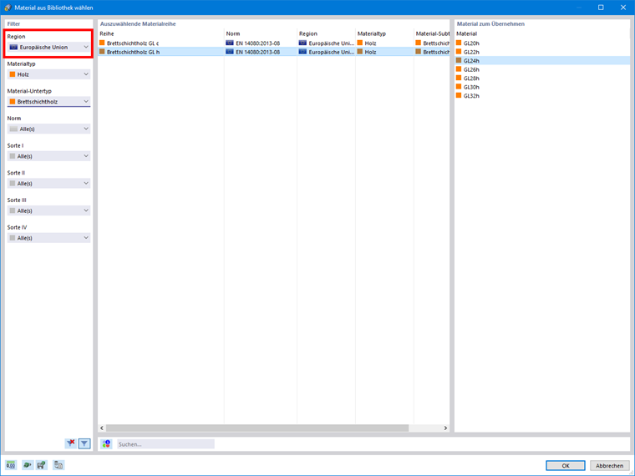Click Europäische Uni... cell in GL h row

point(326,52)
